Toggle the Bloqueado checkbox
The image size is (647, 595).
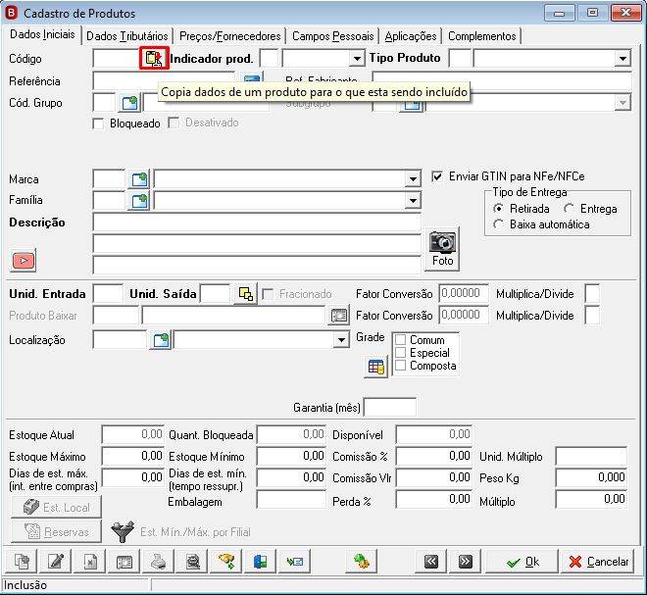coord(99,124)
